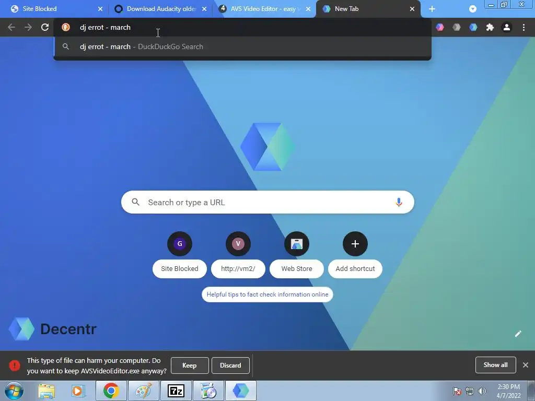Image resolution: width=535 pixels, height=401 pixels.
Task: Open the Paint palette app in the taskbar
Action: click(143, 391)
